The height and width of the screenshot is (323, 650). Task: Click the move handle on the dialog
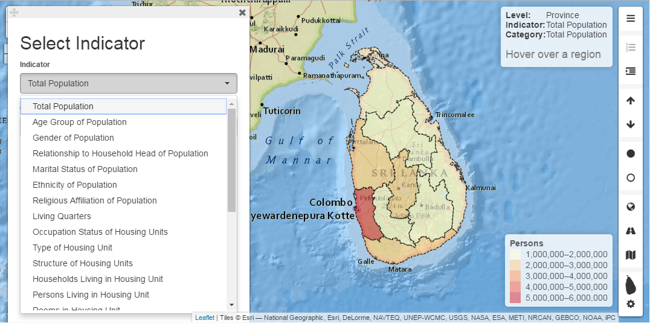point(14,13)
